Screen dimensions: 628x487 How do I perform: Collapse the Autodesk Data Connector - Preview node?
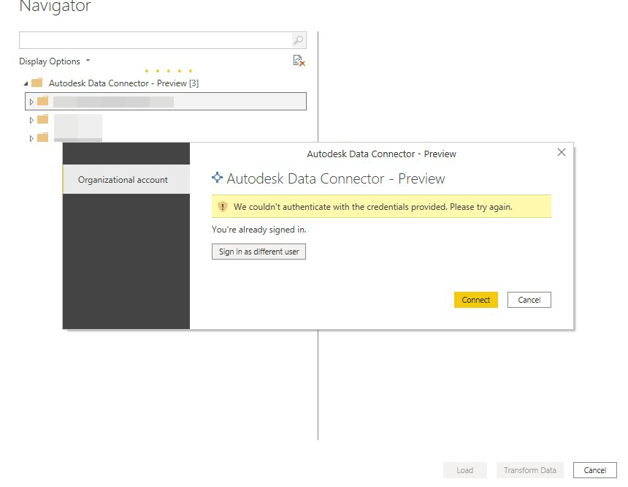click(26, 83)
